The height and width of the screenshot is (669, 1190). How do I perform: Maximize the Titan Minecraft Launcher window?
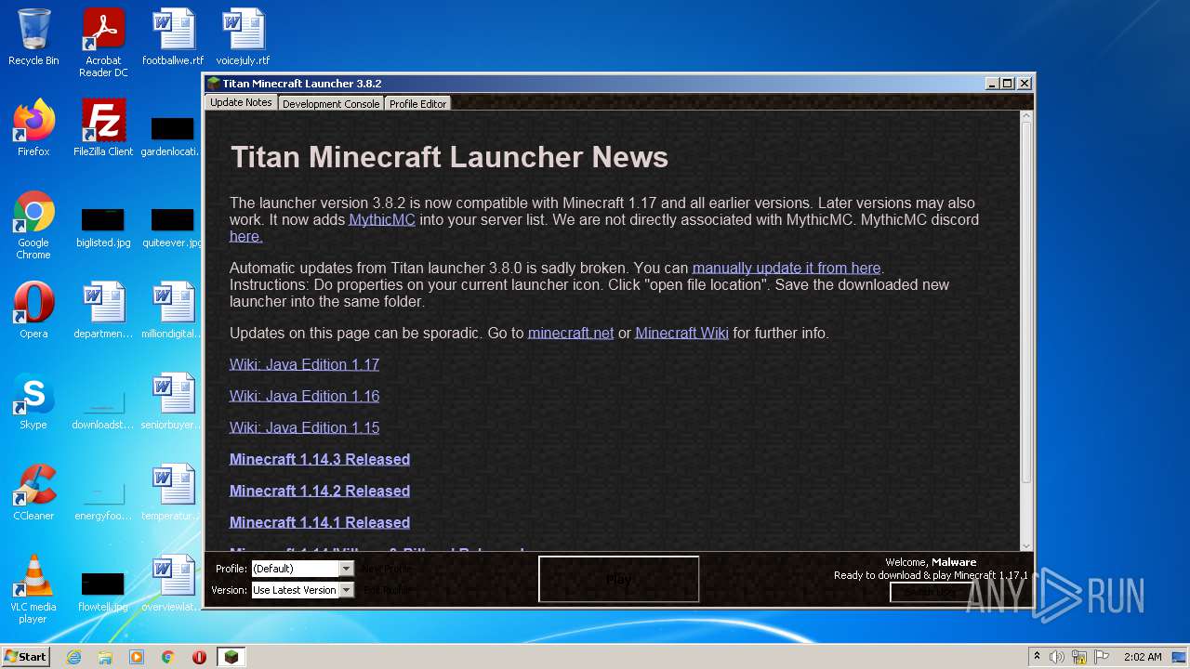tap(1008, 84)
